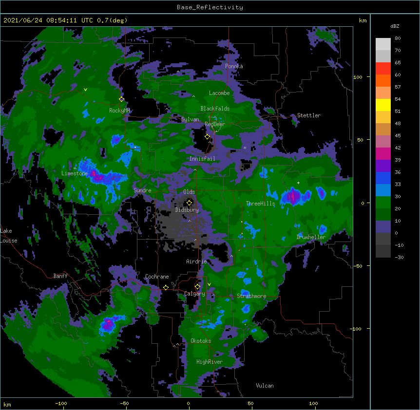420x410 pixels.
Task: Click the white plus marker north of Drumheller
Action: pyautogui.click(x=298, y=183)
